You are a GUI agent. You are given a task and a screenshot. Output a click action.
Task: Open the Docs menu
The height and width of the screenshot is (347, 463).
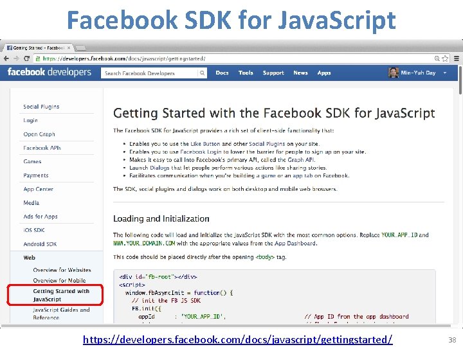pos(222,73)
